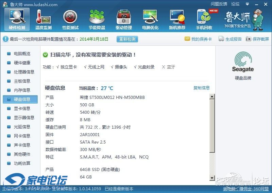Image resolution: width=272 pixels, height=193 pixels.
Task: Click the 复制信息 copy info link
Action: click(202, 88)
